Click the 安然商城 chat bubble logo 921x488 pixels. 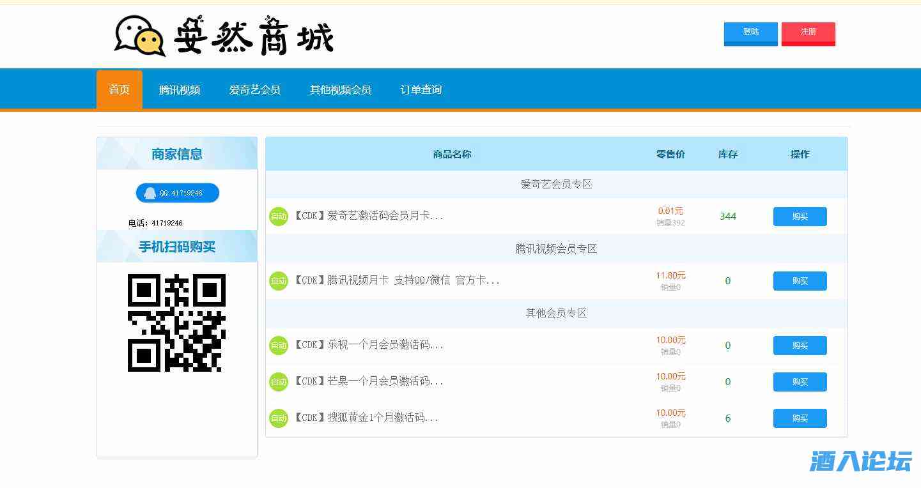(139, 36)
